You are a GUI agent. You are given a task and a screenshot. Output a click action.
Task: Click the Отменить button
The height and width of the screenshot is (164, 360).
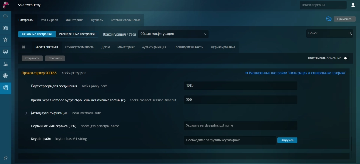click(x=55, y=58)
